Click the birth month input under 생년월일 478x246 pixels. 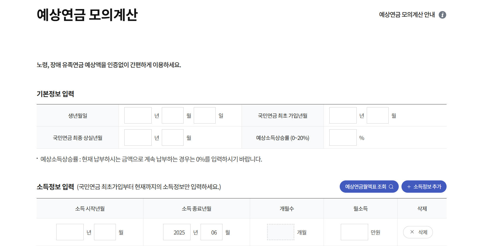(172, 115)
